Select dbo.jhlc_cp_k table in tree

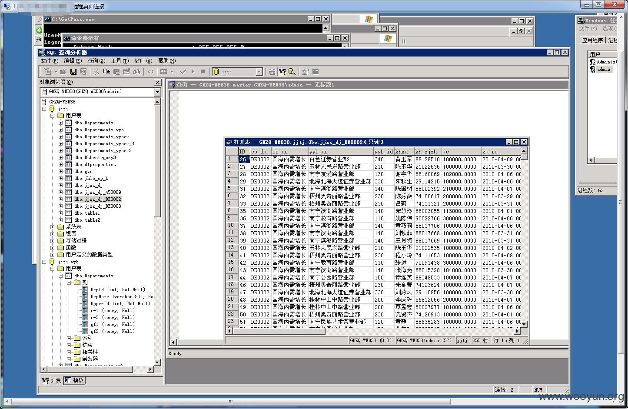click(x=91, y=178)
